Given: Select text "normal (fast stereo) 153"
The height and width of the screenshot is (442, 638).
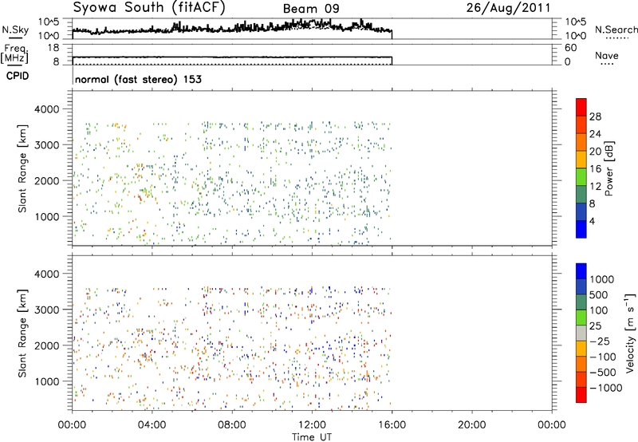Looking at the screenshot, I should tap(138, 79).
